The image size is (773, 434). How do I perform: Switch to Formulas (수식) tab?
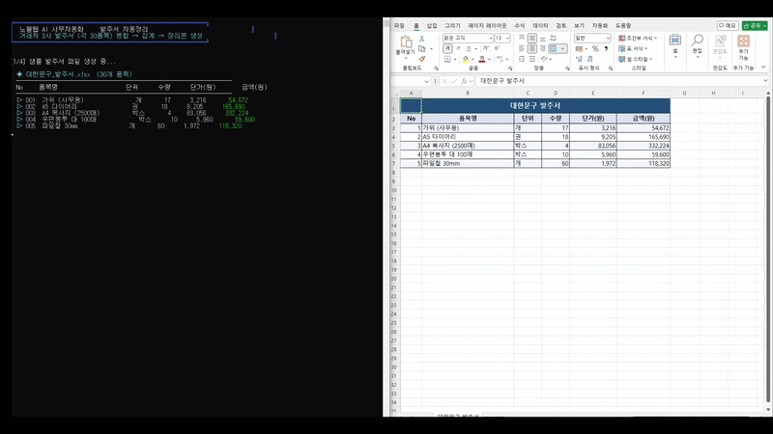pos(520,26)
